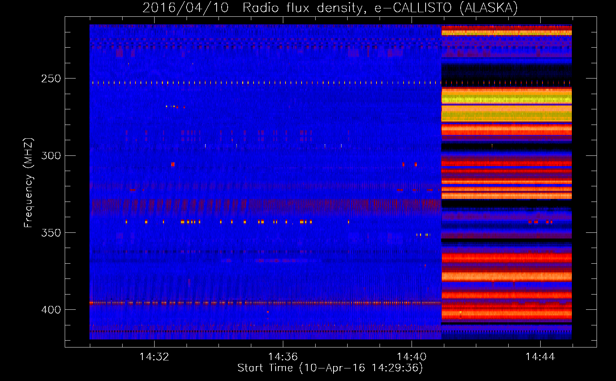Click the 14:32 time tick label
The image size is (616, 381).
(154, 357)
